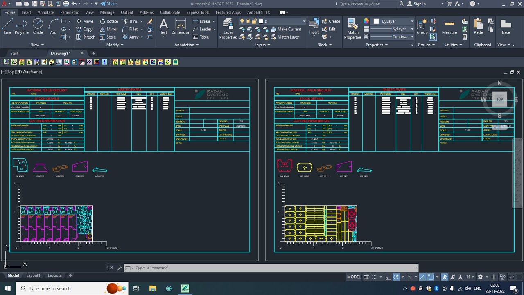The image size is (524, 295).
Task: Click the Group tool
Action: click(x=422, y=27)
